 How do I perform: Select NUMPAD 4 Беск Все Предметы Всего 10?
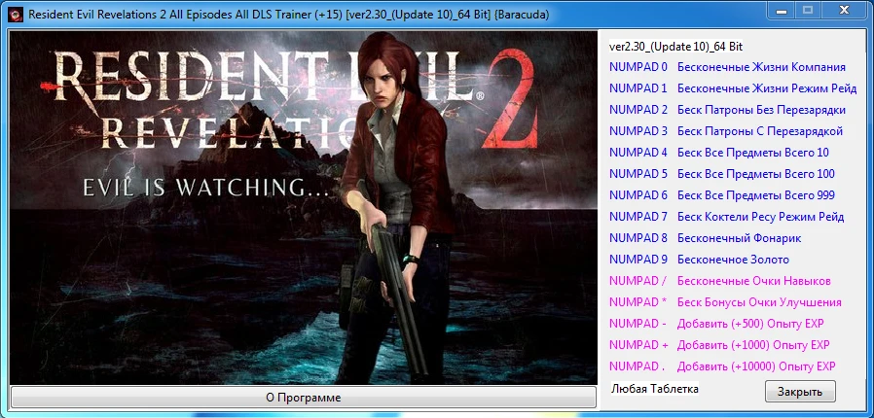[719, 153]
